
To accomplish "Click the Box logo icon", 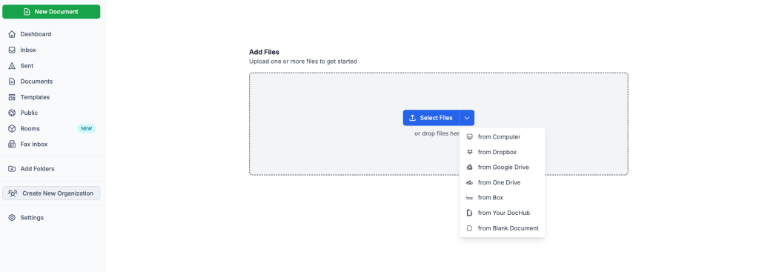I will (x=469, y=197).
